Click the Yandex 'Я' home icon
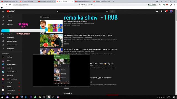Screen dimensions: 177x99 [x=6, y=5]
